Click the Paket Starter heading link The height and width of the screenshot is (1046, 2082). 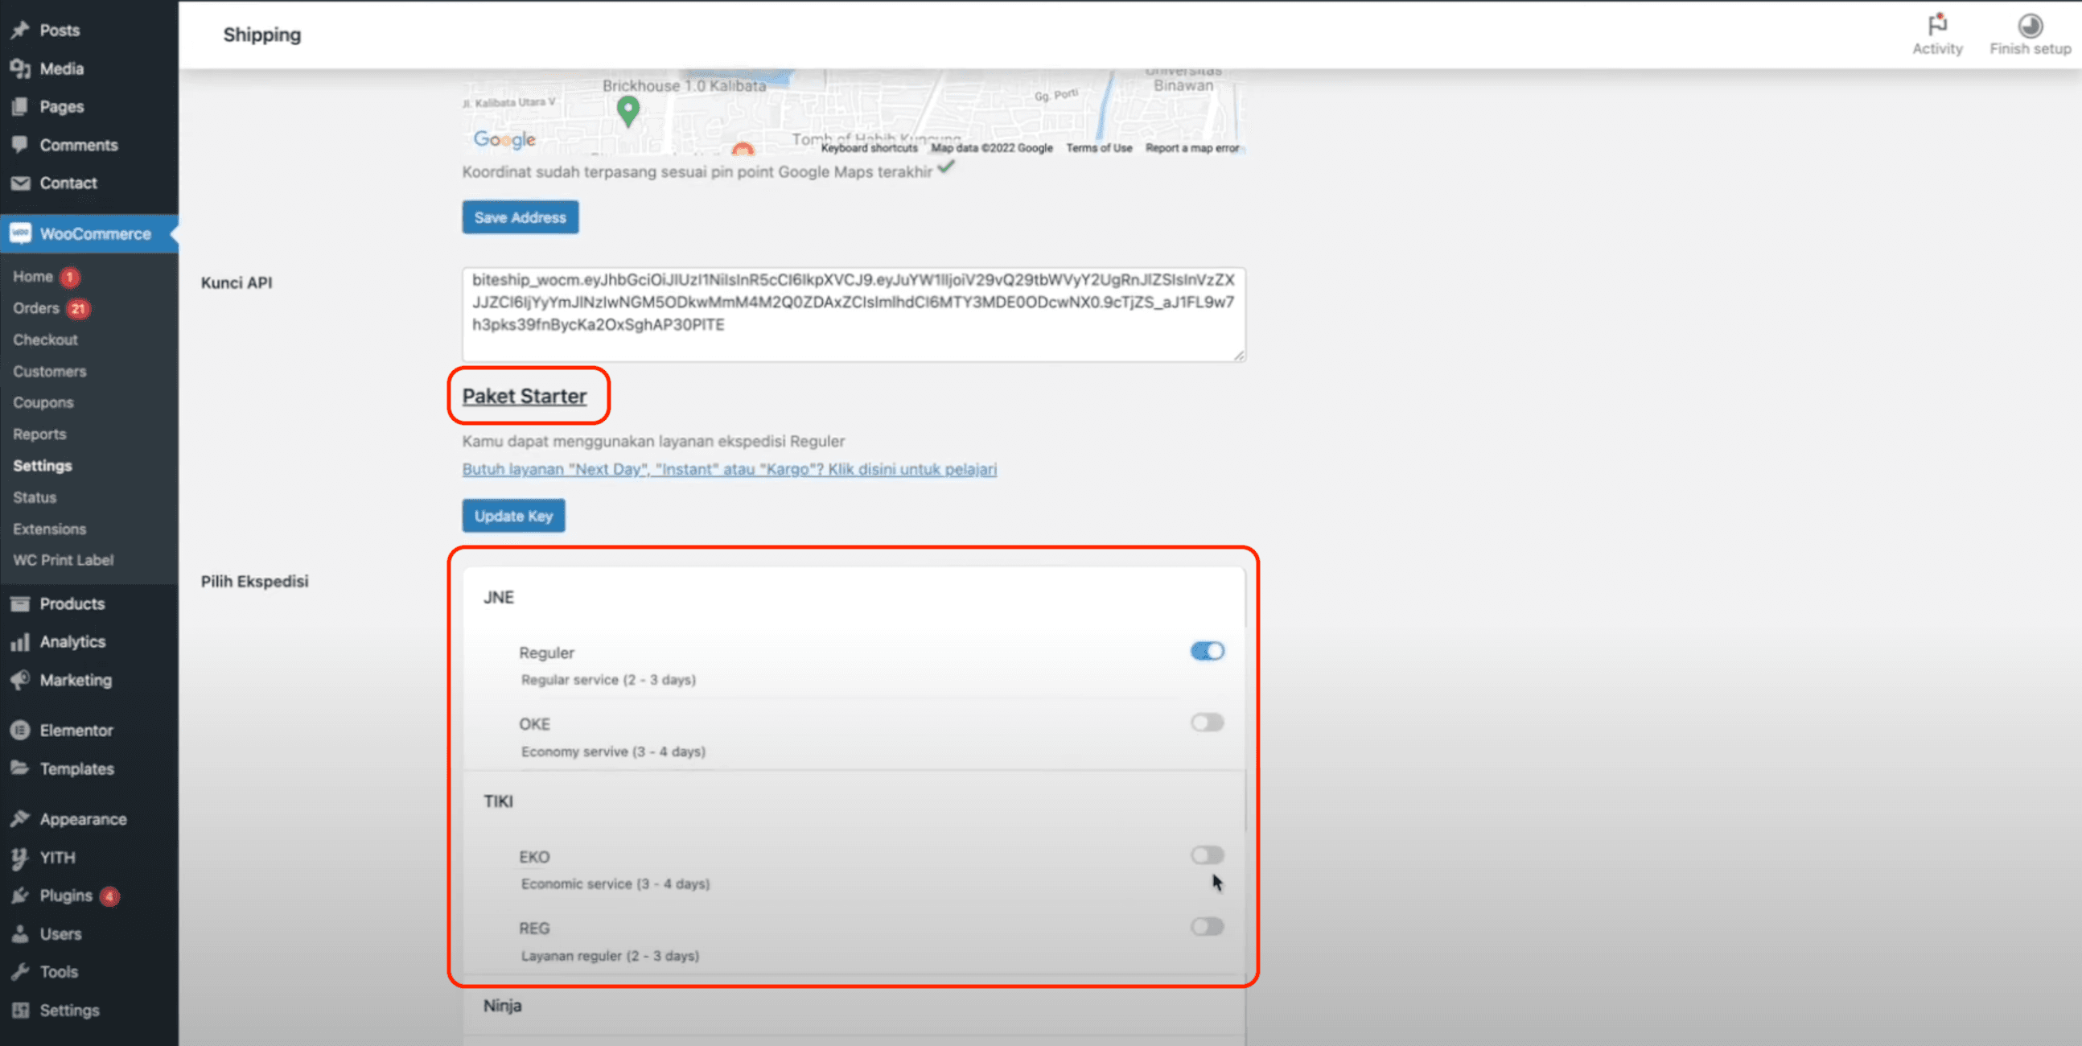coord(525,396)
